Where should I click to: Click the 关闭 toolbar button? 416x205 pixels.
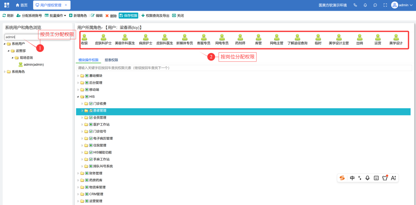(x=178, y=16)
